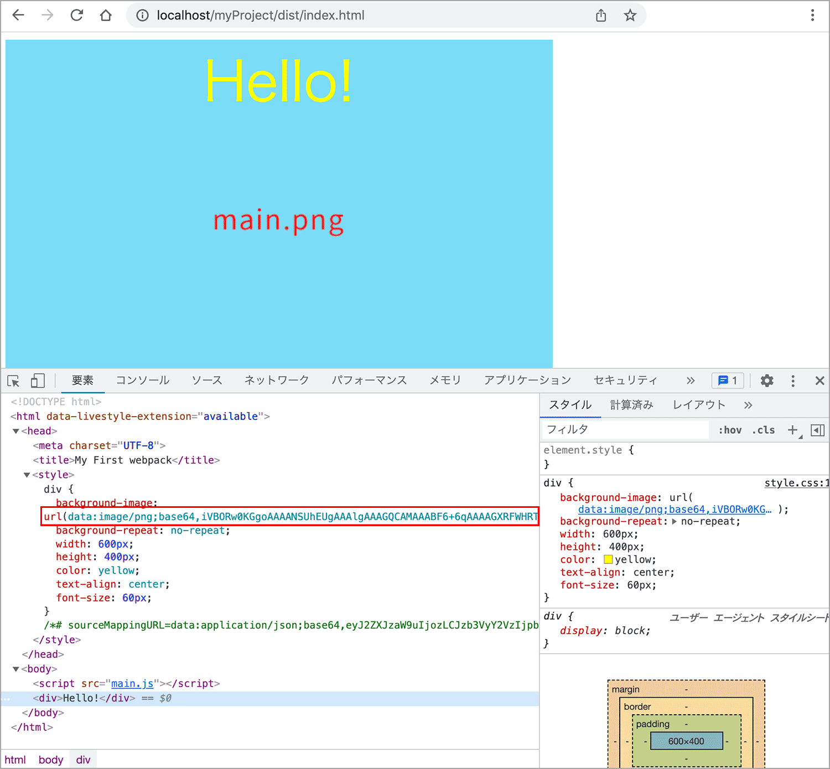Expand the background-repeat shorthand triangle
This screenshot has height=769, width=830.
pos(674,522)
